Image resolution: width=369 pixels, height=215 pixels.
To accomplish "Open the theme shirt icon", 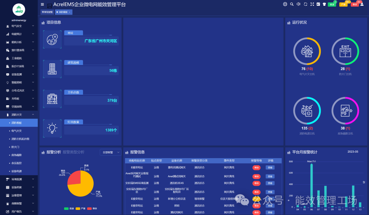I will point(324,4).
